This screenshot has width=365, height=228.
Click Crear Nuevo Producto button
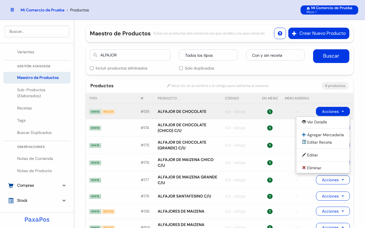click(x=319, y=33)
